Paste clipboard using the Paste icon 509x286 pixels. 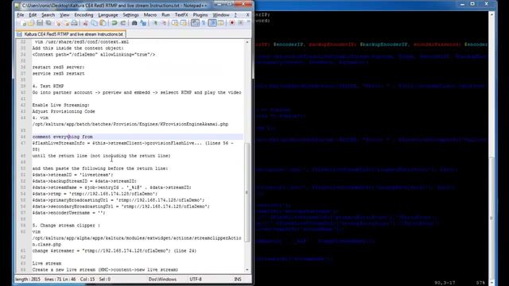point(103,23)
